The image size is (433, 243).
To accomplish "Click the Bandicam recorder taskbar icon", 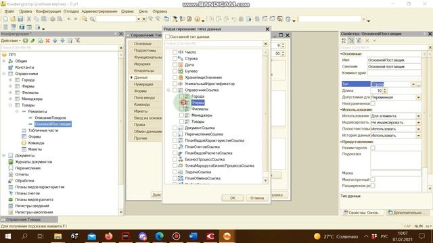I will 176,236.
